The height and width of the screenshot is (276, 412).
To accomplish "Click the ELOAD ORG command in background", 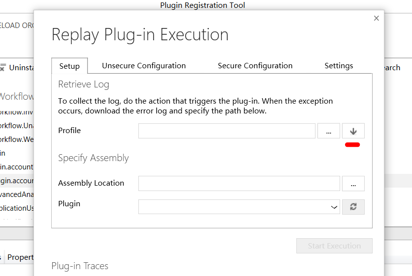I will point(17,26).
